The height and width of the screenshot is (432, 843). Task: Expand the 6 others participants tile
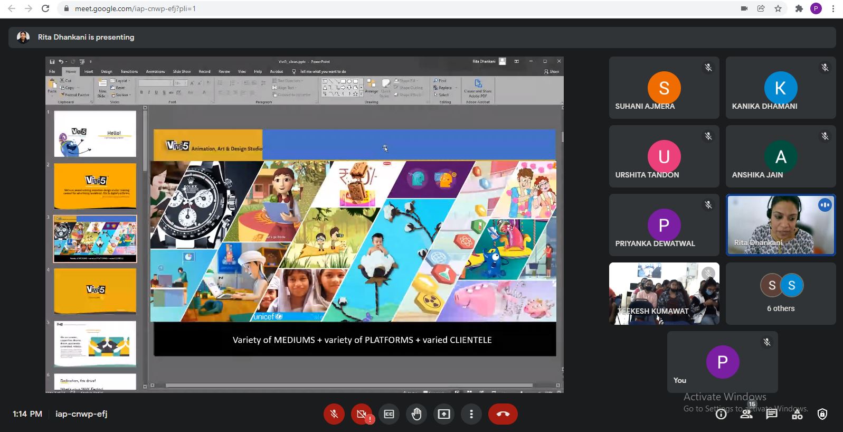(x=780, y=294)
